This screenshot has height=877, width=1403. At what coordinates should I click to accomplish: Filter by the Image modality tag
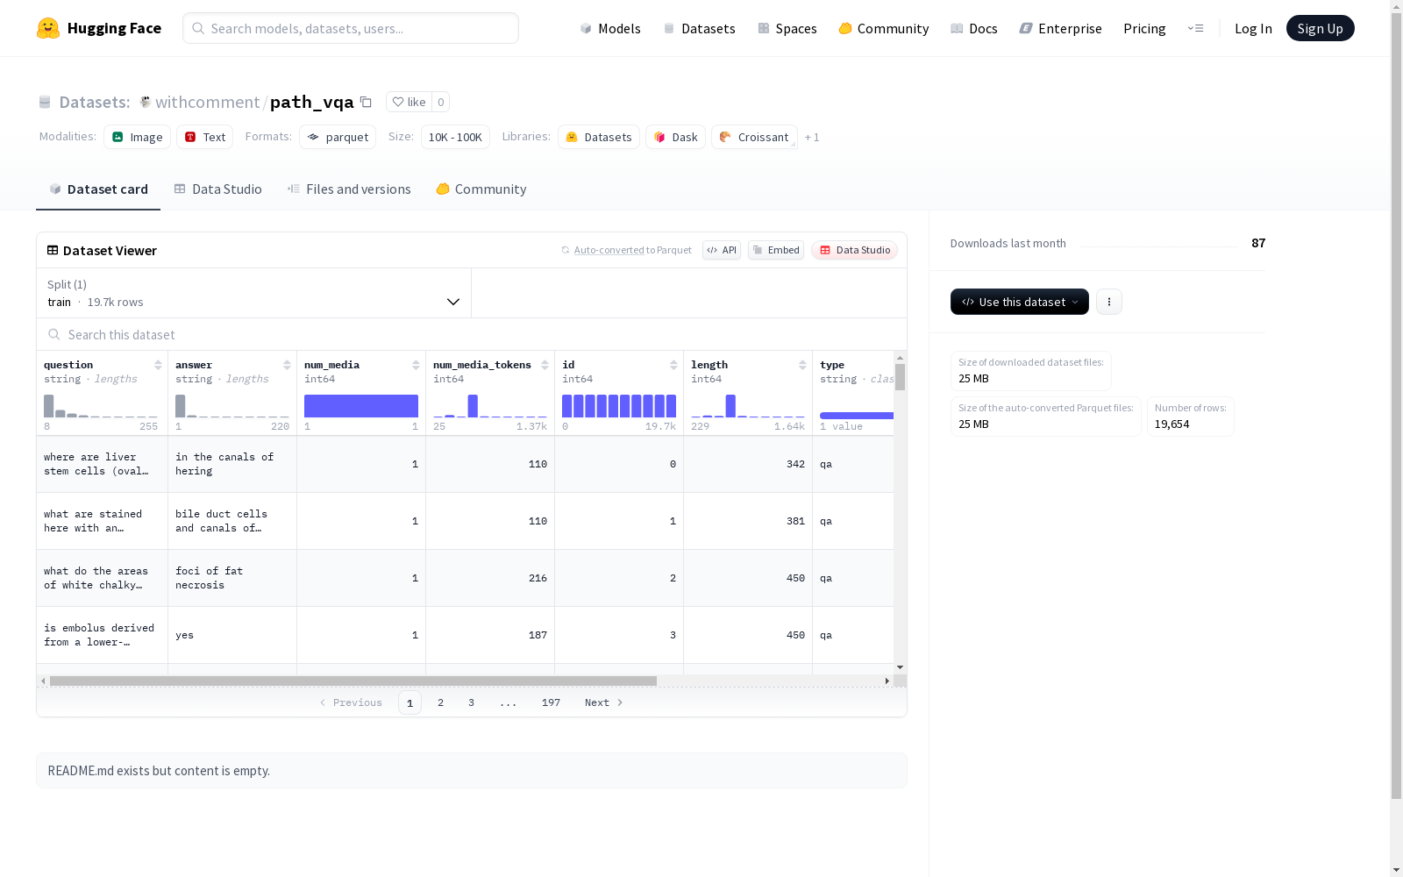(x=138, y=137)
